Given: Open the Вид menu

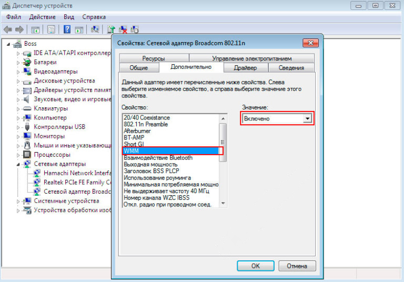Looking at the screenshot, I should (x=69, y=17).
